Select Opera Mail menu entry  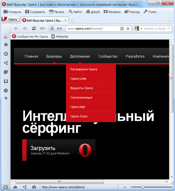(x=91, y=107)
